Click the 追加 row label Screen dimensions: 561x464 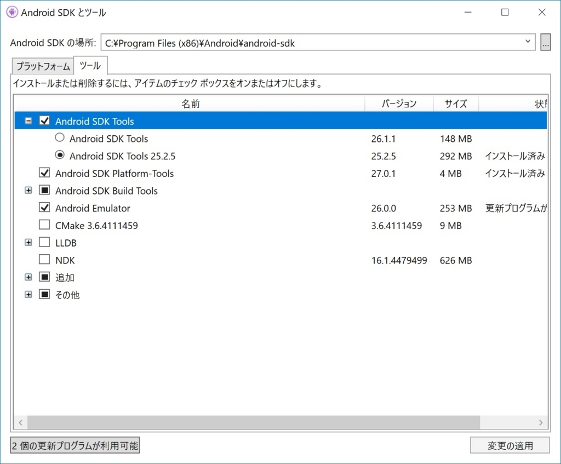tap(65, 278)
